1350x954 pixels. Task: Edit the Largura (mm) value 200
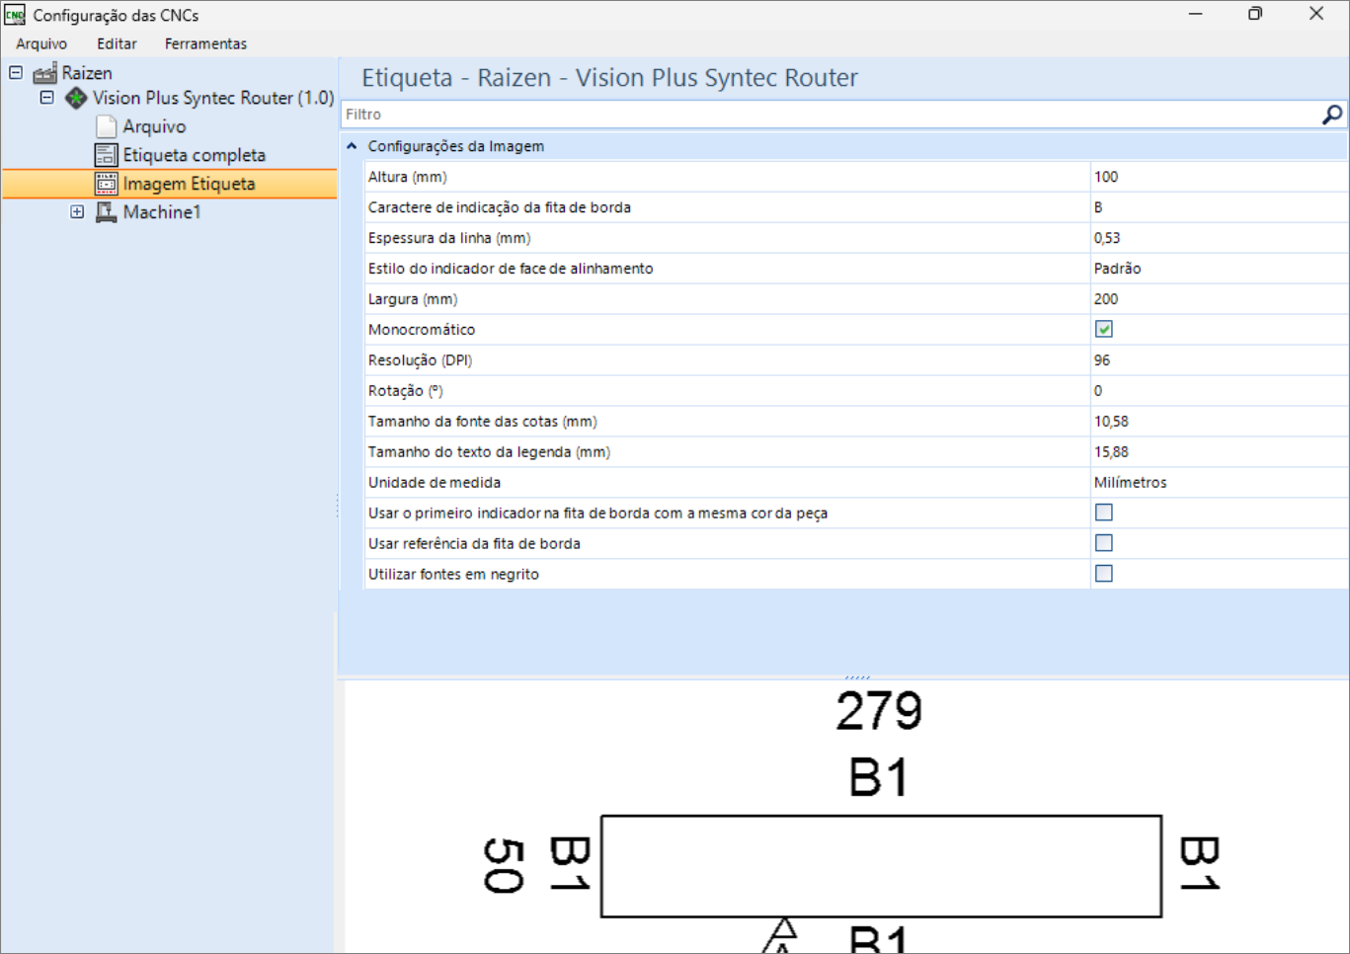coord(1219,299)
